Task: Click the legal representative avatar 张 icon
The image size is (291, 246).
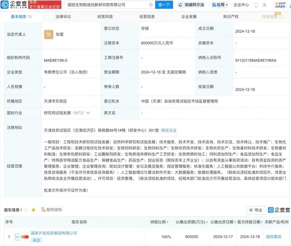Action: click(49, 35)
